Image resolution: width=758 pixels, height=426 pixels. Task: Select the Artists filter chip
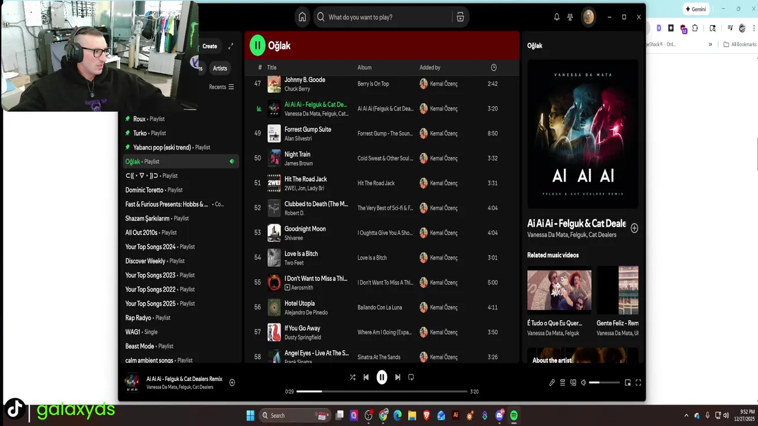pos(220,68)
